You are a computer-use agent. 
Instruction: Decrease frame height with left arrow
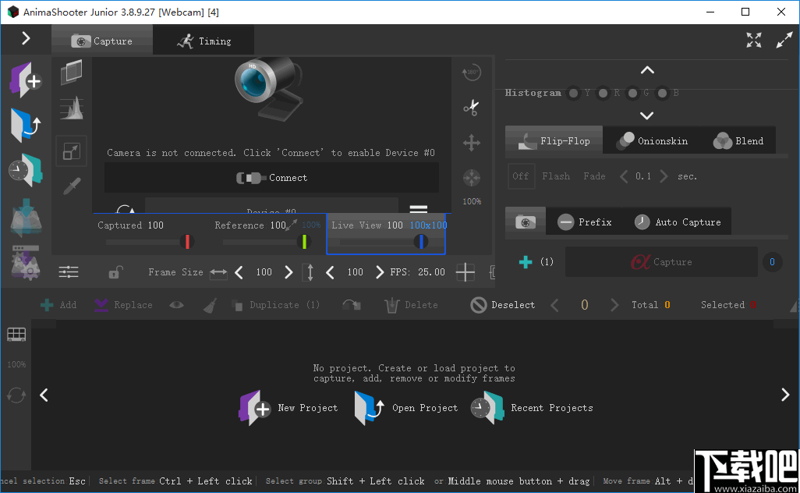(330, 272)
